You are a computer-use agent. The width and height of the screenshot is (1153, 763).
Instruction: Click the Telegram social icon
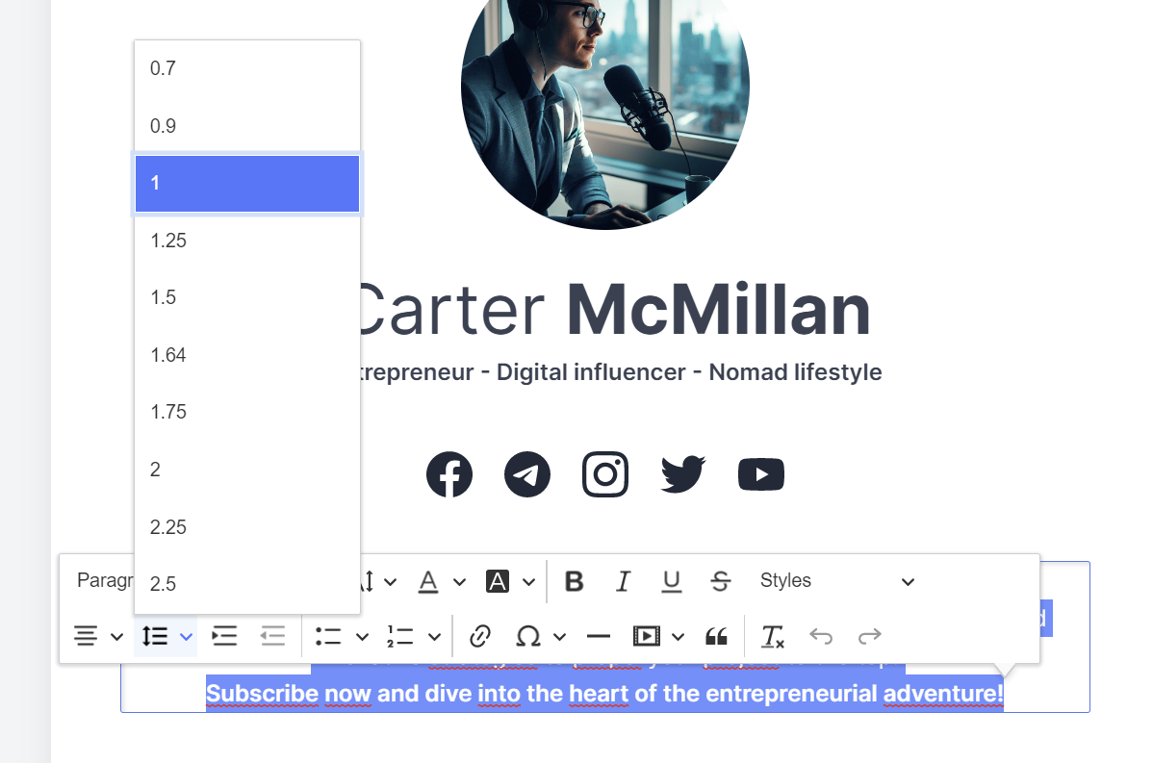(527, 474)
